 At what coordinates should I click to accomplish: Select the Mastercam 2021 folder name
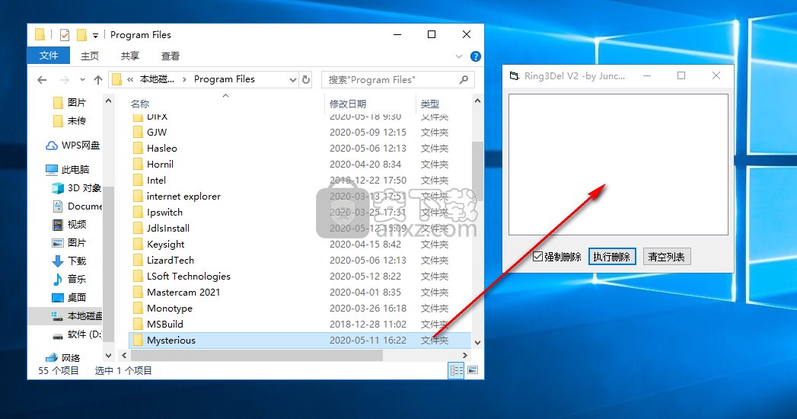tap(183, 293)
